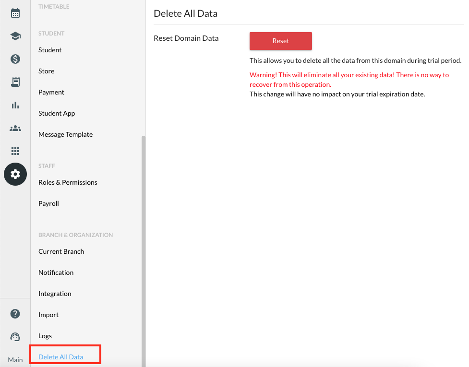Select Payroll in the Staff section

click(x=48, y=203)
